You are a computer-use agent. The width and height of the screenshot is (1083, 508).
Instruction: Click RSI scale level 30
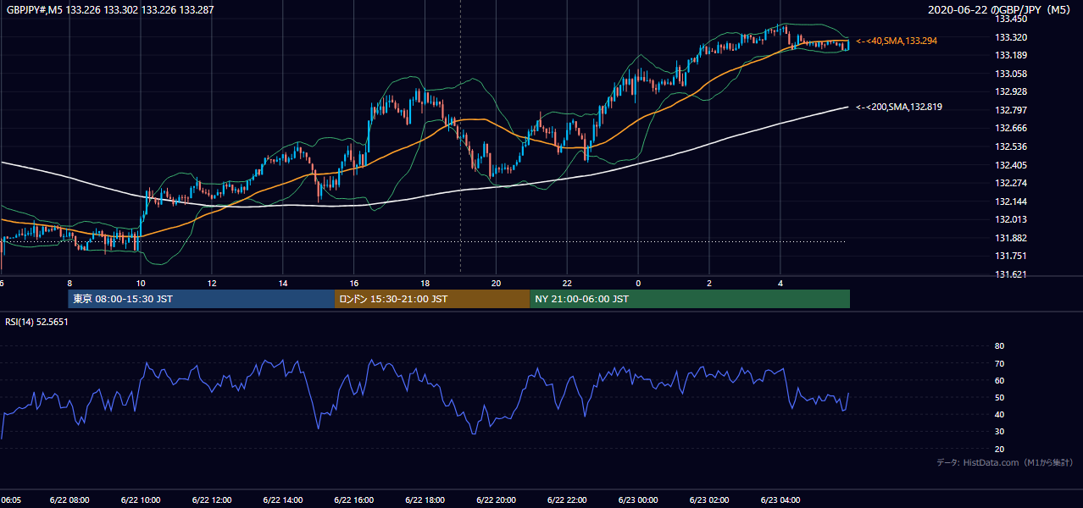tap(1000, 432)
